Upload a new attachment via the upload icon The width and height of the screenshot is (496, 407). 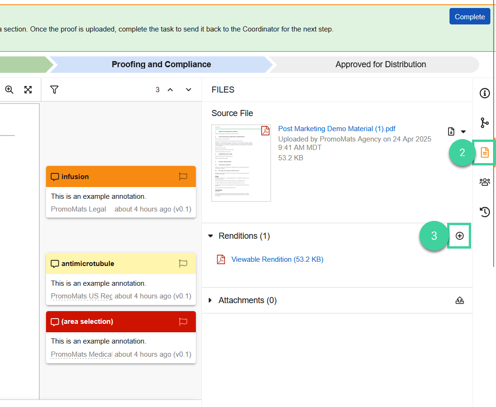click(x=459, y=300)
